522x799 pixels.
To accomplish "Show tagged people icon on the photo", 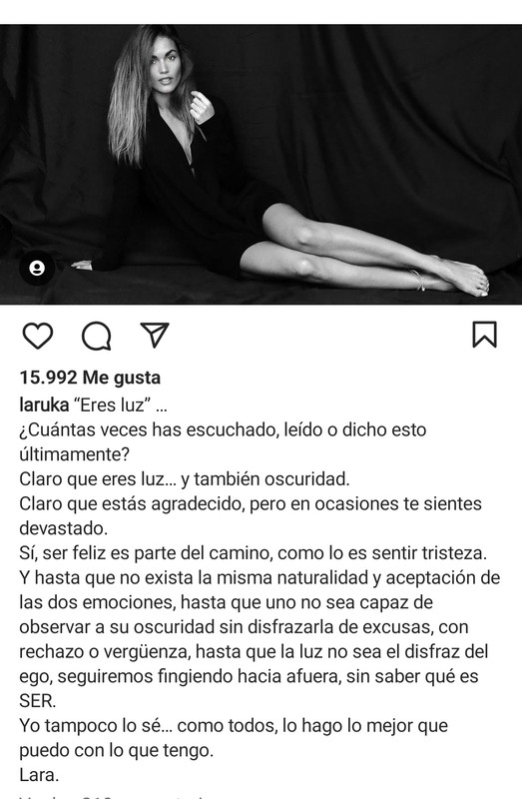I will coord(37,268).
